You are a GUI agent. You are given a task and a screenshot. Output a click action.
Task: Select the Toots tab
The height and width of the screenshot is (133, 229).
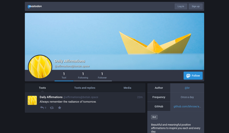(42, 88)
